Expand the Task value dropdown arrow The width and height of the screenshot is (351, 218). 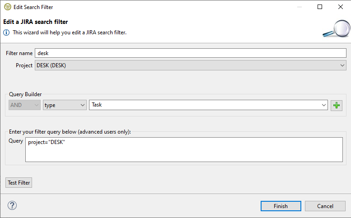[324, 105]
